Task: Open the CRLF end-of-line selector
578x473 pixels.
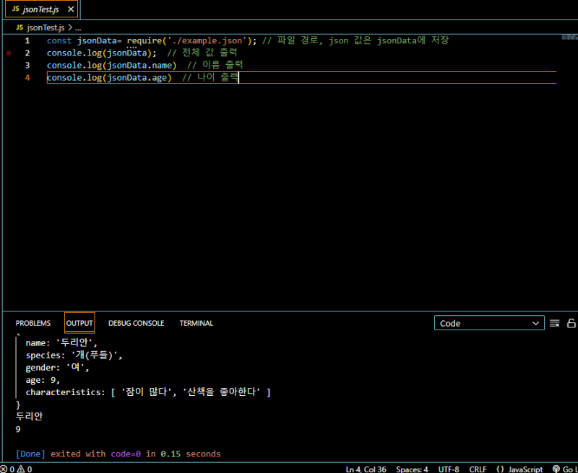Action: [478, 469]
